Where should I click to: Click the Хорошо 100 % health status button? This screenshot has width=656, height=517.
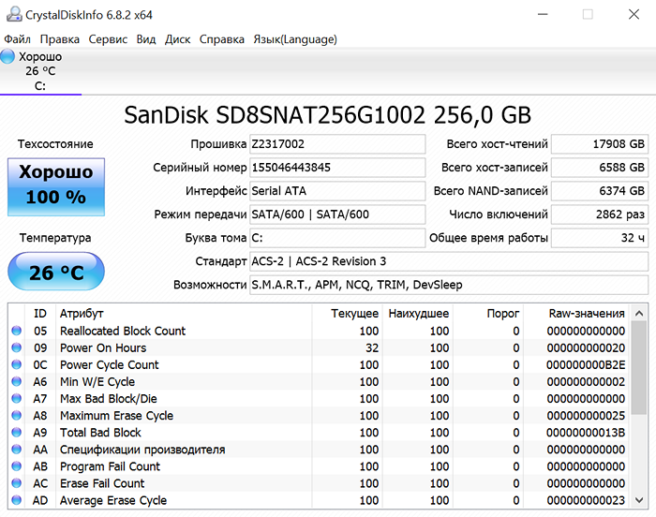coord(56,184)
